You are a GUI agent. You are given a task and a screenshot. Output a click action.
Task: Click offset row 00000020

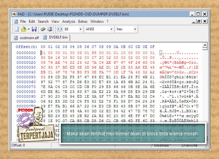pyautogui.click(x=26, y=62)
